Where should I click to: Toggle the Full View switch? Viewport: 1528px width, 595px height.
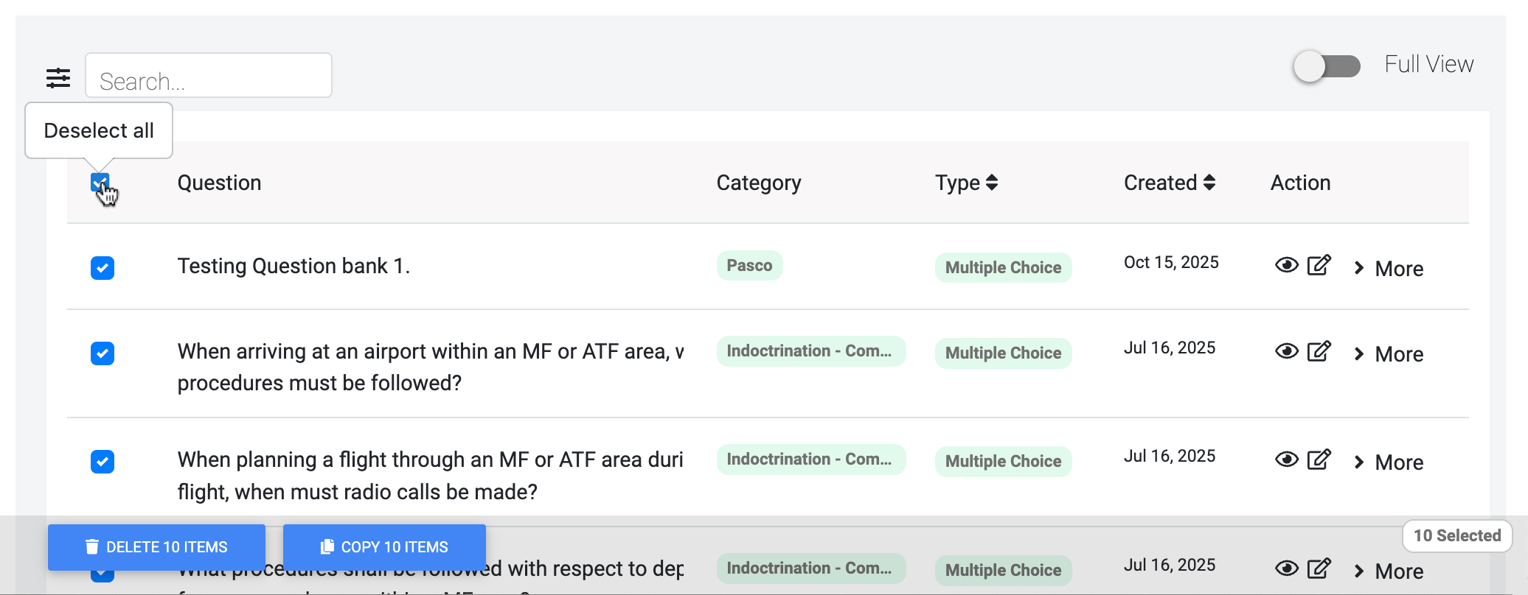pos(1327,66)
